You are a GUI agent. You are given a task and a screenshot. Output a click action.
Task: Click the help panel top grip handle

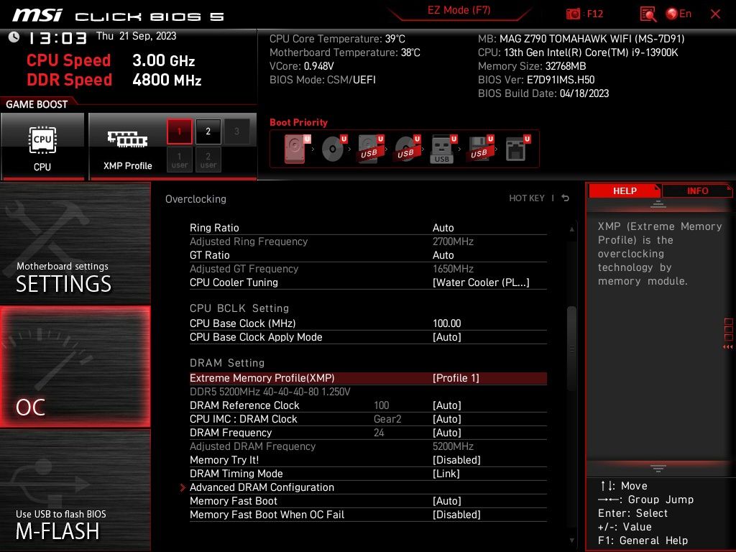pyautogui.click(x=658, y=204)
